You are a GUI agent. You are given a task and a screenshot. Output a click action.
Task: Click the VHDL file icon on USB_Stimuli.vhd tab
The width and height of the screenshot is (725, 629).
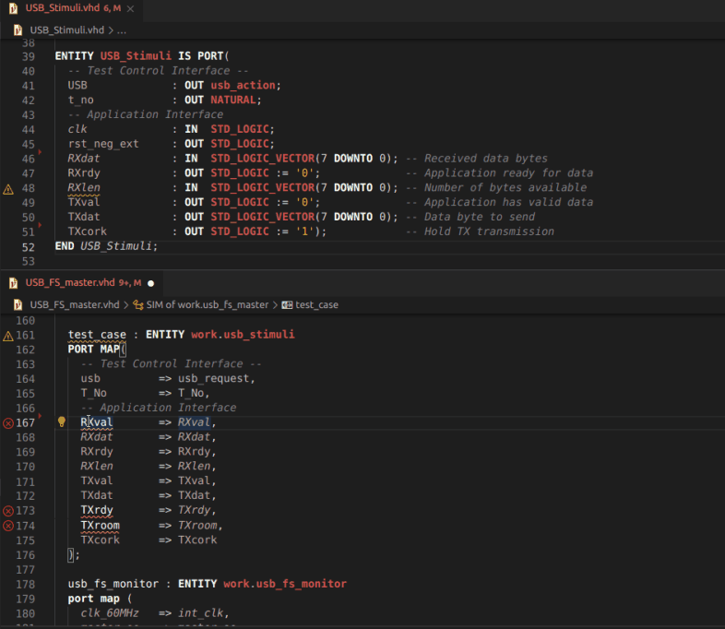(x=14, y=7)
